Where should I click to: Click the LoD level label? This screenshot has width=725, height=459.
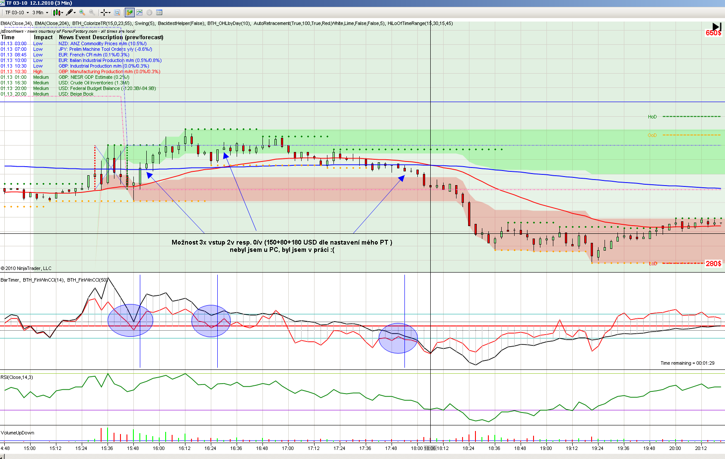pos(653,264)
